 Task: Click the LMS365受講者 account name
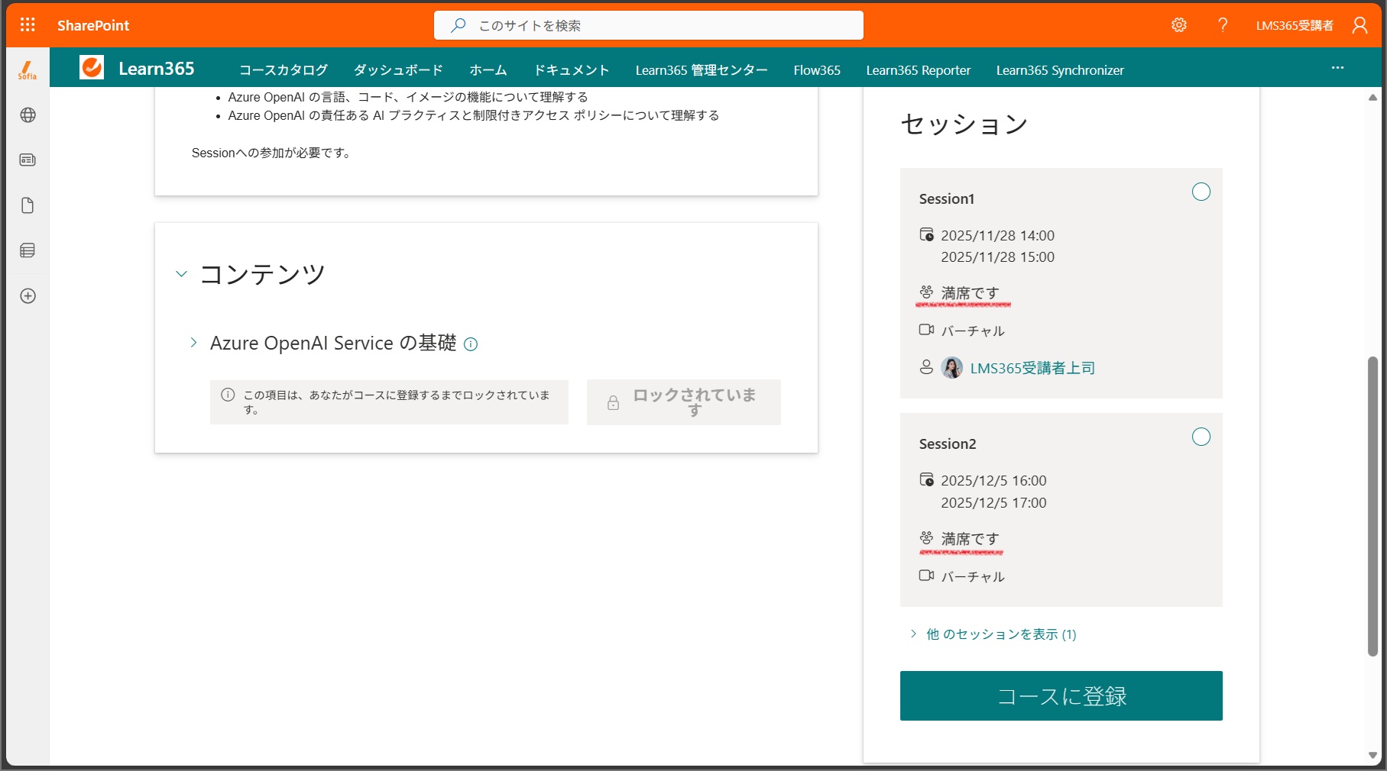pyautogui.click(x=1295, y=25)
